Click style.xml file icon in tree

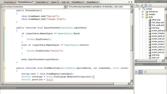point(150,58)
